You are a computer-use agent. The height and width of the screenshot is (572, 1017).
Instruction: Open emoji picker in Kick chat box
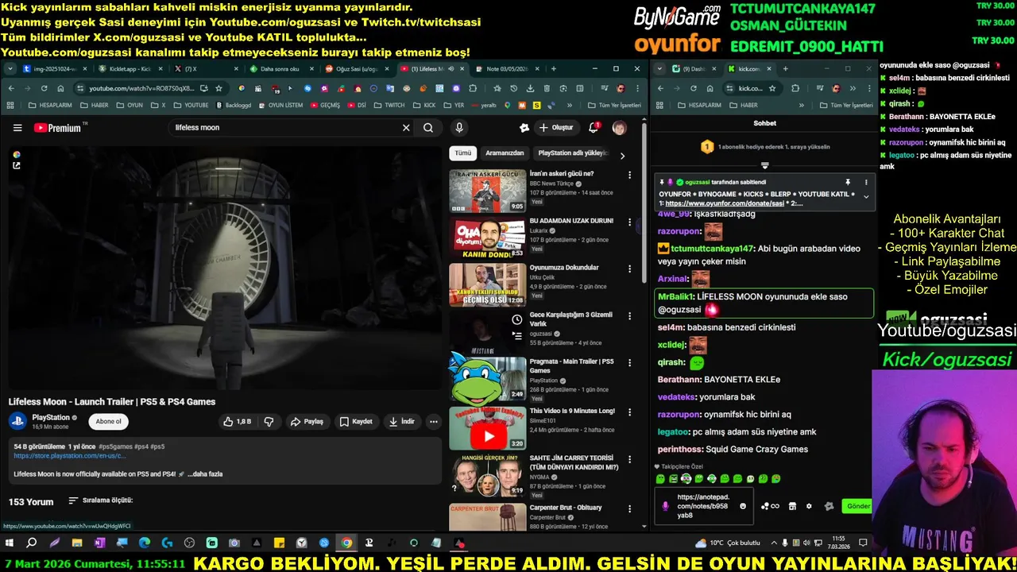pyautogui.click(x=744, y=506)
